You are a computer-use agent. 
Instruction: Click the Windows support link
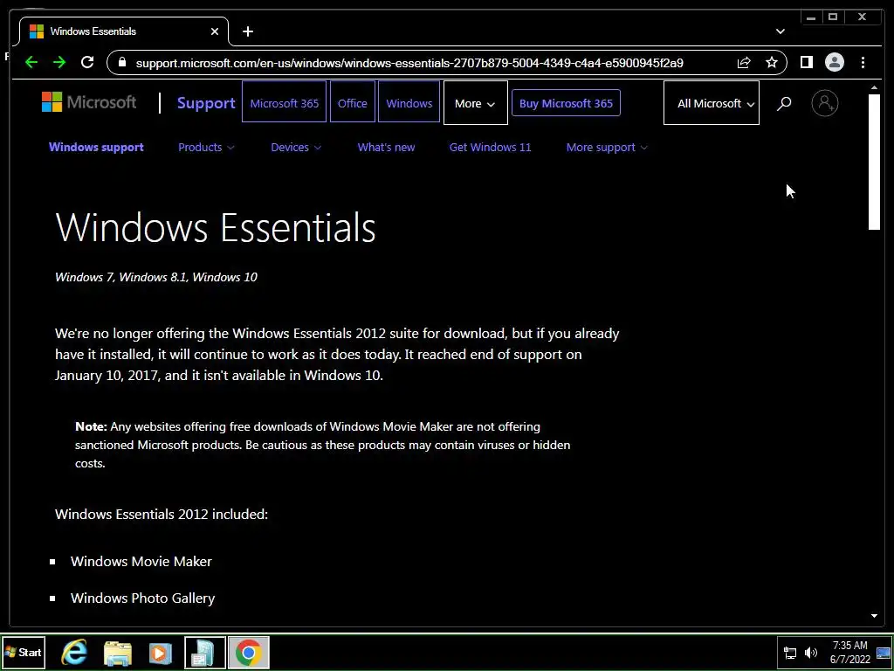click(x=96, y=147)
